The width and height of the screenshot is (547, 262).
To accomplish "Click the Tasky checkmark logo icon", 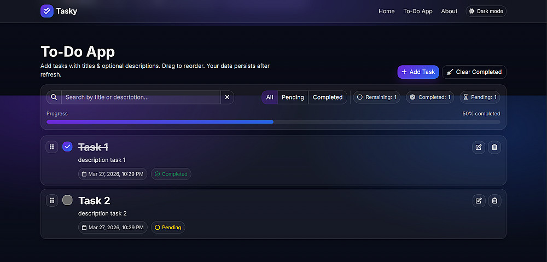I will click(46, 11).
